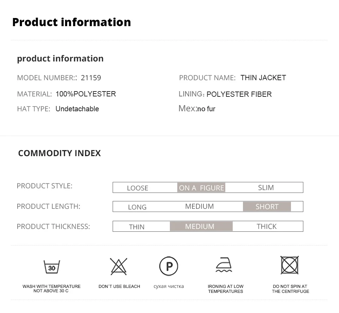The height and width of the screenshot is (313, 339).
Task: Pick THICK in product thickness
Action: click(267, 226)
